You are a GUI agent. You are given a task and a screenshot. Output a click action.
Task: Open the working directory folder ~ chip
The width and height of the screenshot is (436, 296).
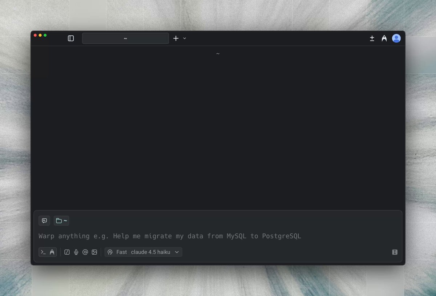61,220
